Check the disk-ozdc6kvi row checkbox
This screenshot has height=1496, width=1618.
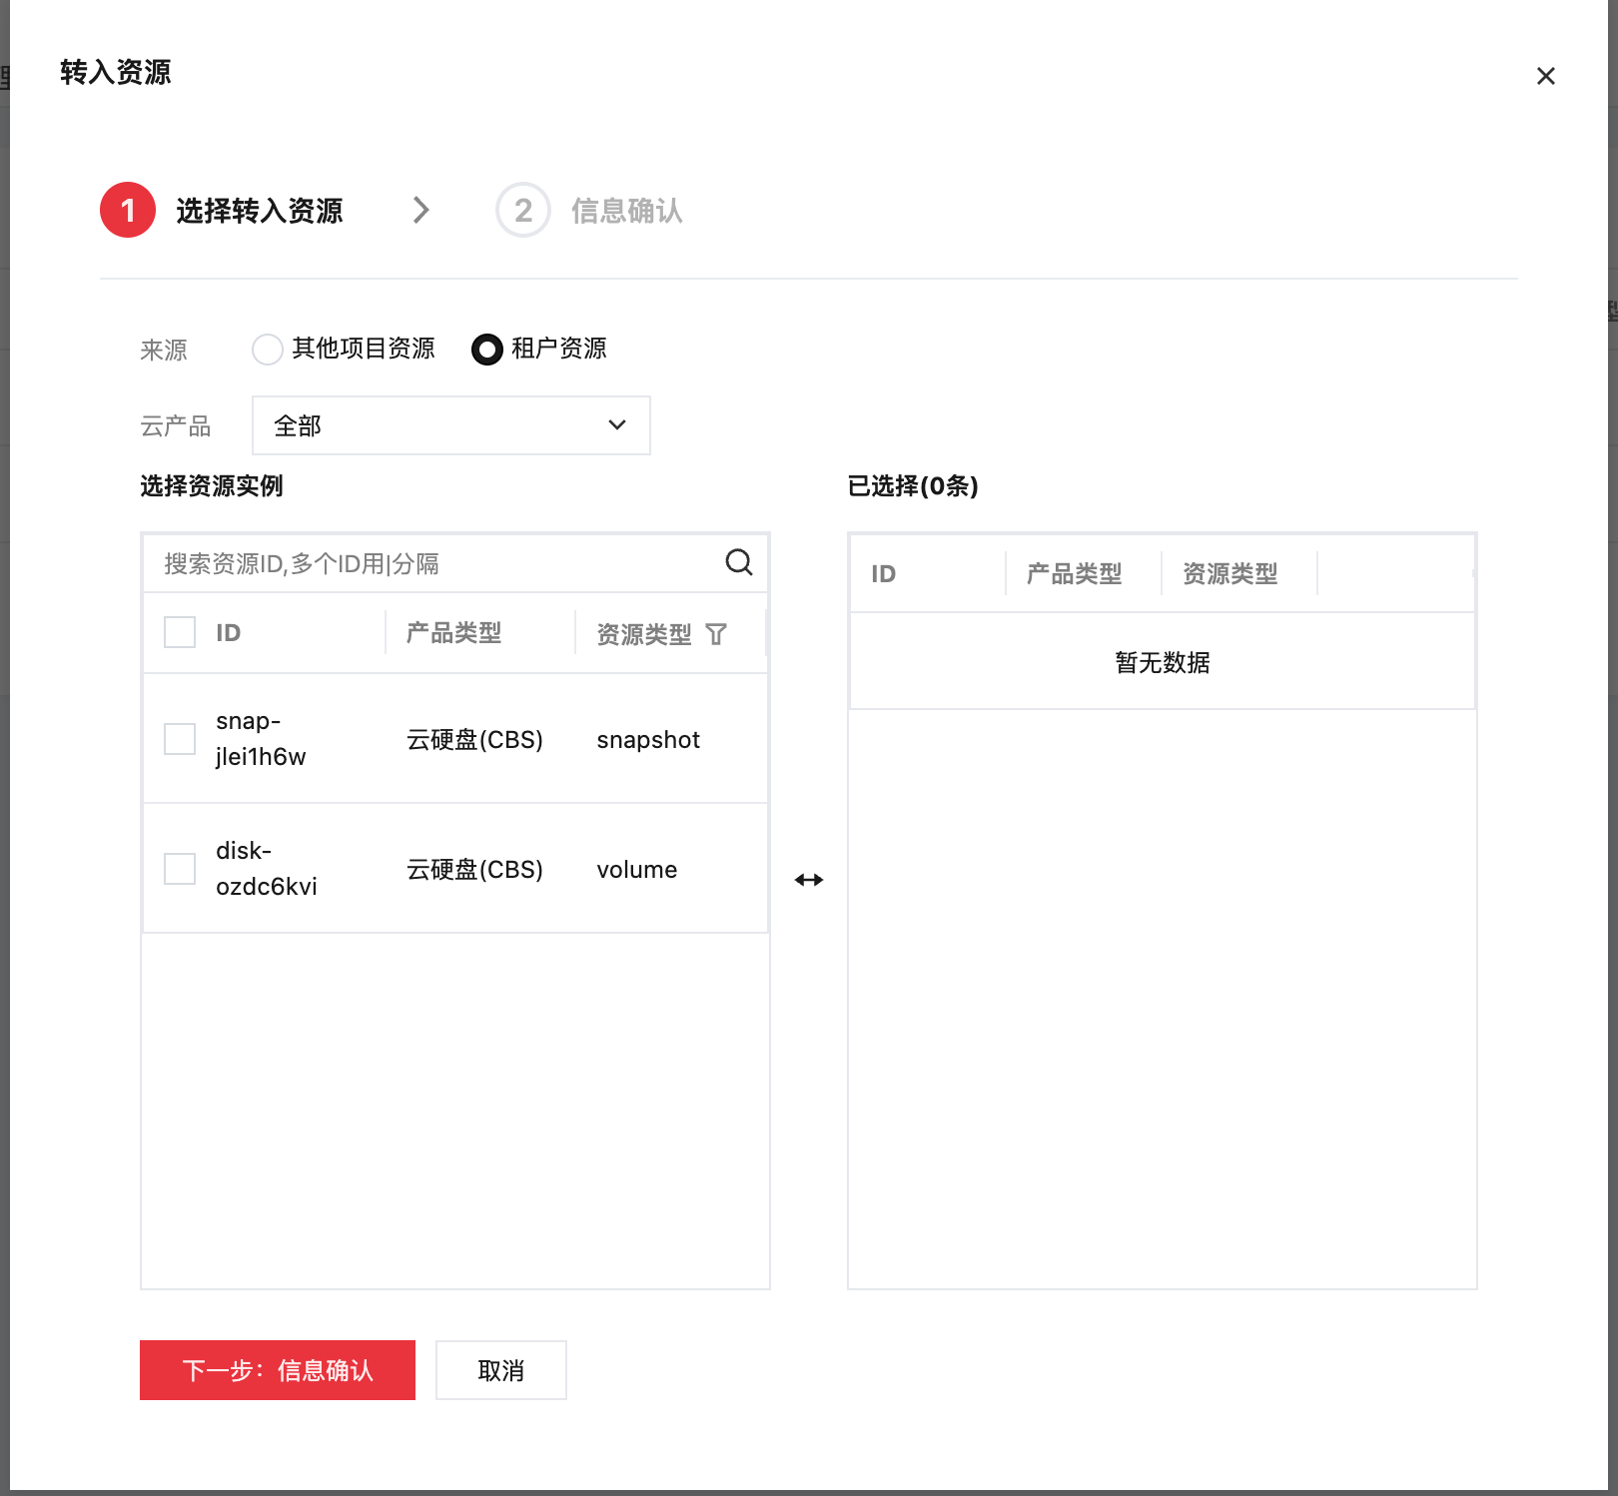tap(180, 869)
